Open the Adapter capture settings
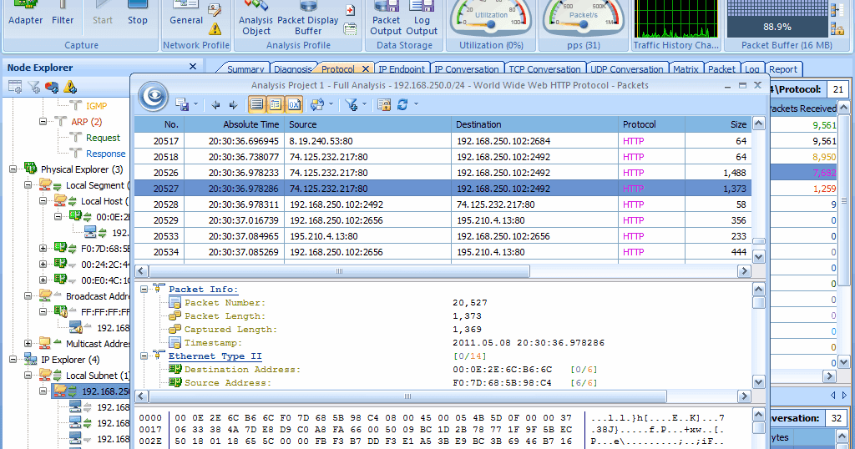The height and width of the screenshot is (449, 855). click(x=25, y=13)
